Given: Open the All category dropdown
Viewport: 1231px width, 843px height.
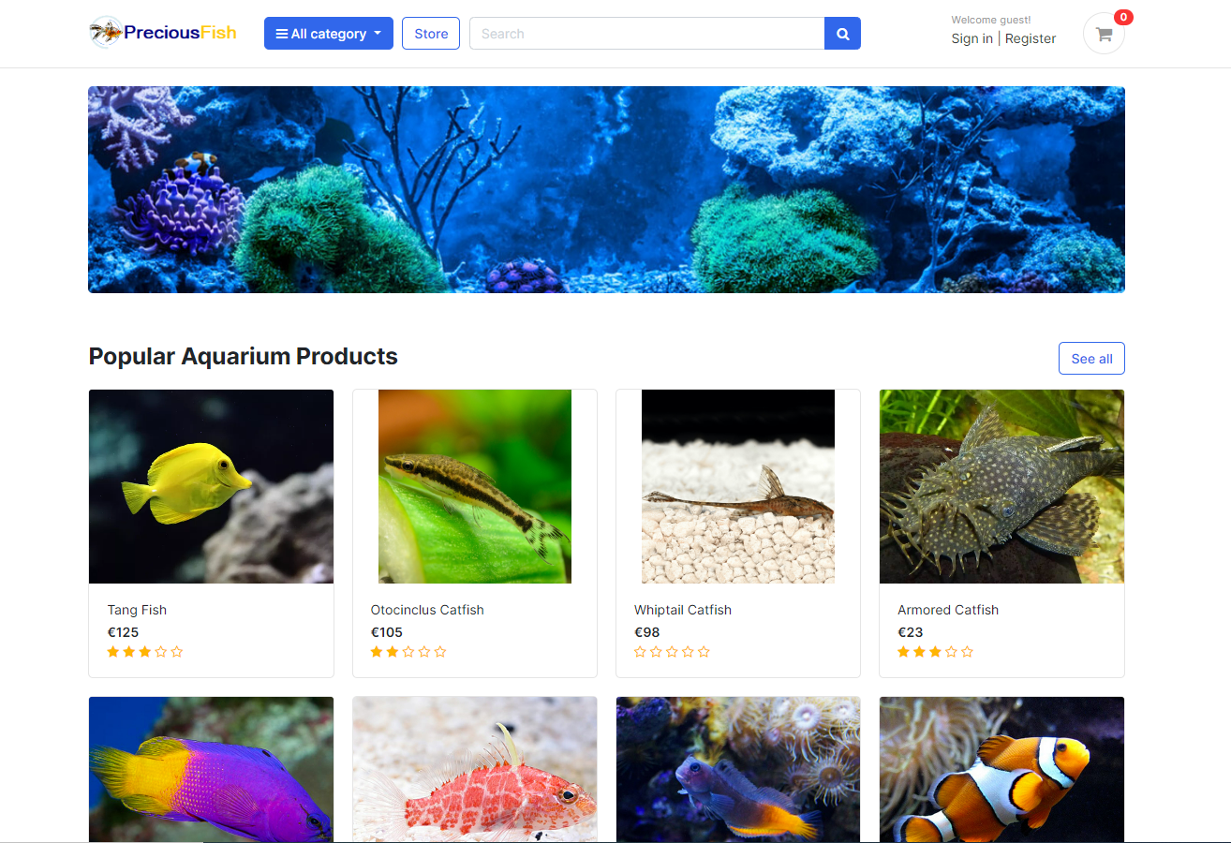Looking at the screenshot, I should click(328, 33).
